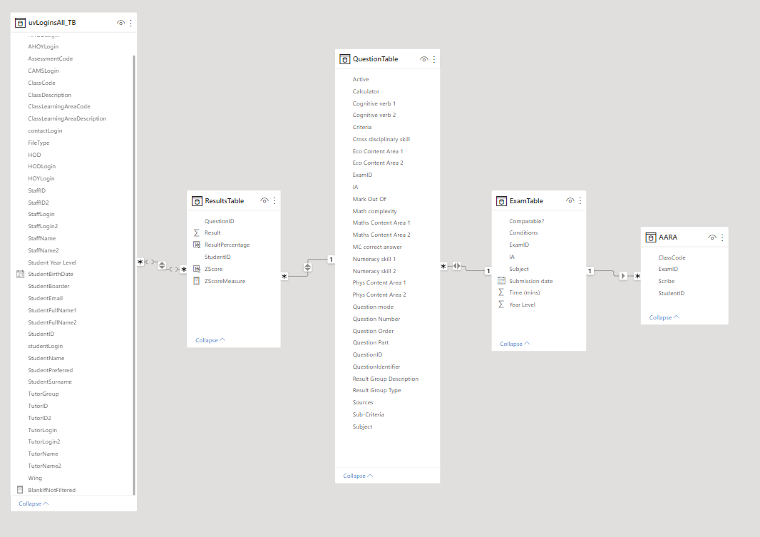Open more options for uvLoginsAll_TB
Viewport: 760px width, 537px height.
pos(131,23)
